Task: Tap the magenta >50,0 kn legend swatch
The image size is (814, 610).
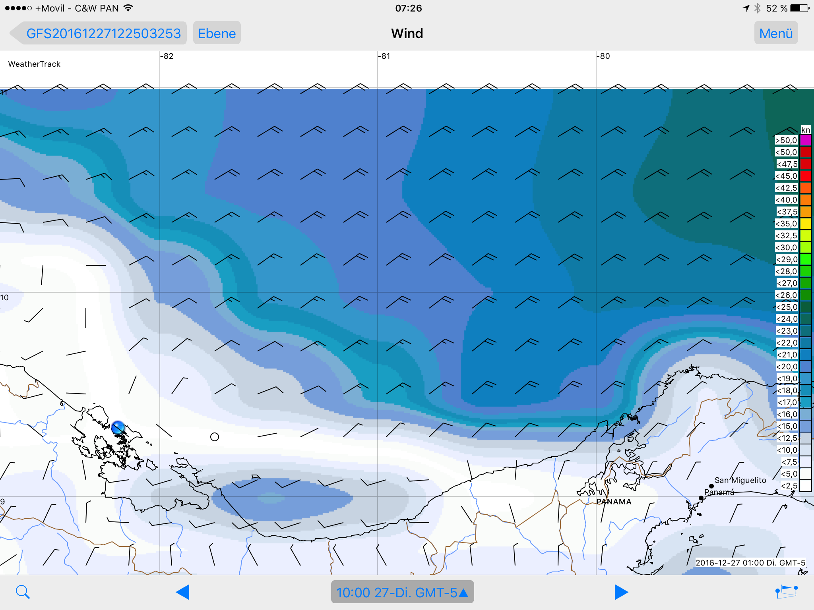Action: tap(805, 140)
